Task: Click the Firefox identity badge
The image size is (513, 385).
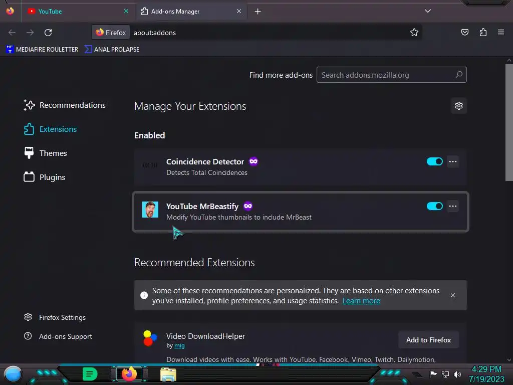Action: tap(111, 33)
